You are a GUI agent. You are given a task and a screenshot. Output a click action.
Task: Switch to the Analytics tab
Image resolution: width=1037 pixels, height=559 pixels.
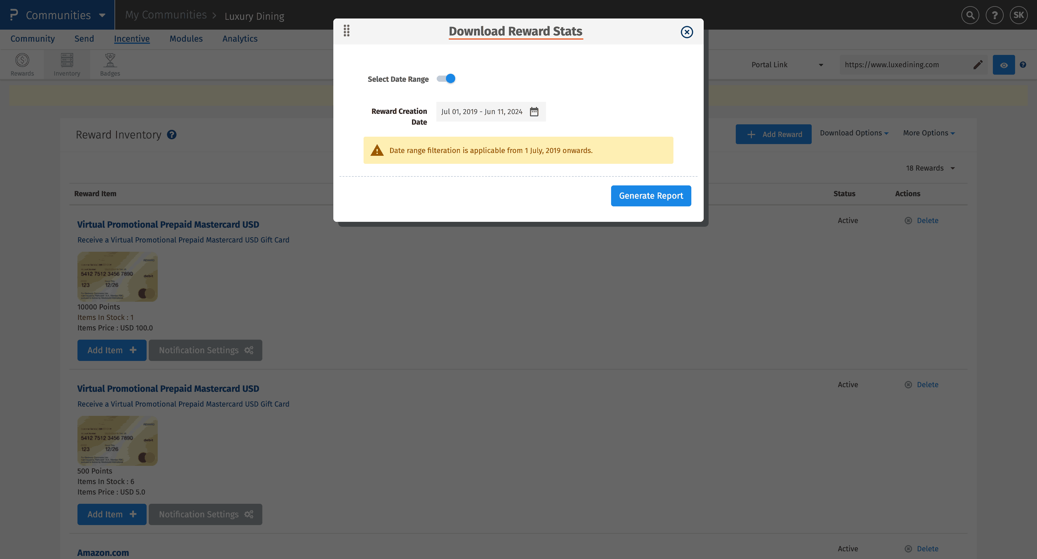(x=239, y=39)
